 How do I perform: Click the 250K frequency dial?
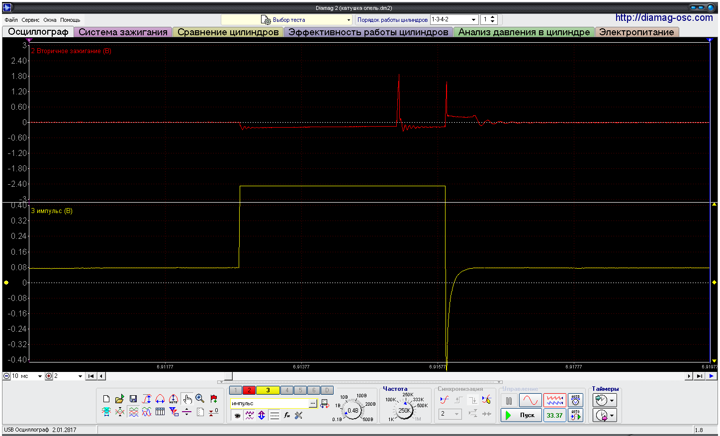tap(404, 411)
